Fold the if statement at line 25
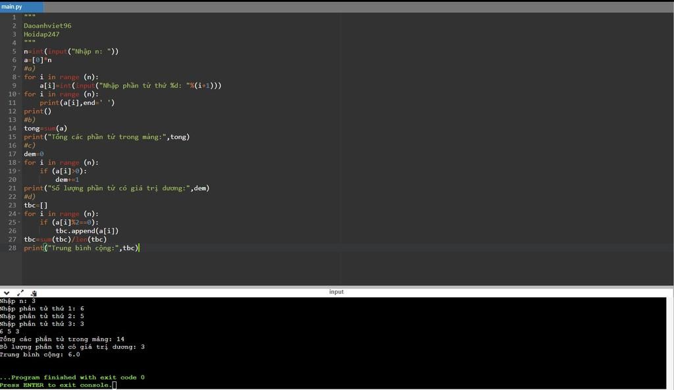Image resolution: width=674 pixels, height=390 pixels. coord(19,222)
